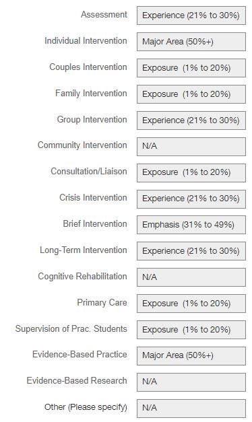Select the Supervision of Prac. Students box

click(x=191, y=330)
